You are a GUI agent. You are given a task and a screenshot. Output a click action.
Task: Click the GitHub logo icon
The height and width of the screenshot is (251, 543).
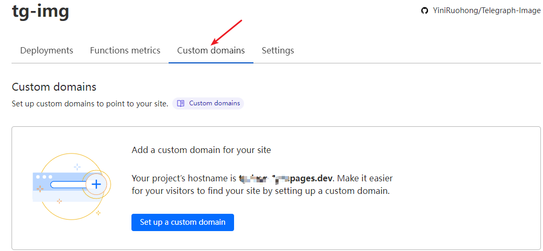pos(425,10)
